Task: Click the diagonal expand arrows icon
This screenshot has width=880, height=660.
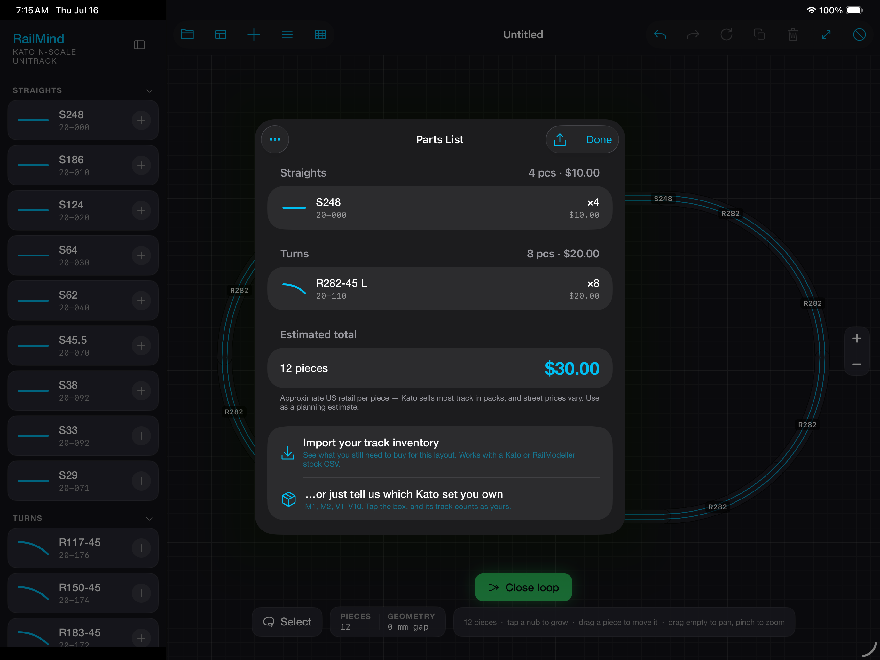Action: click(826, 35)
